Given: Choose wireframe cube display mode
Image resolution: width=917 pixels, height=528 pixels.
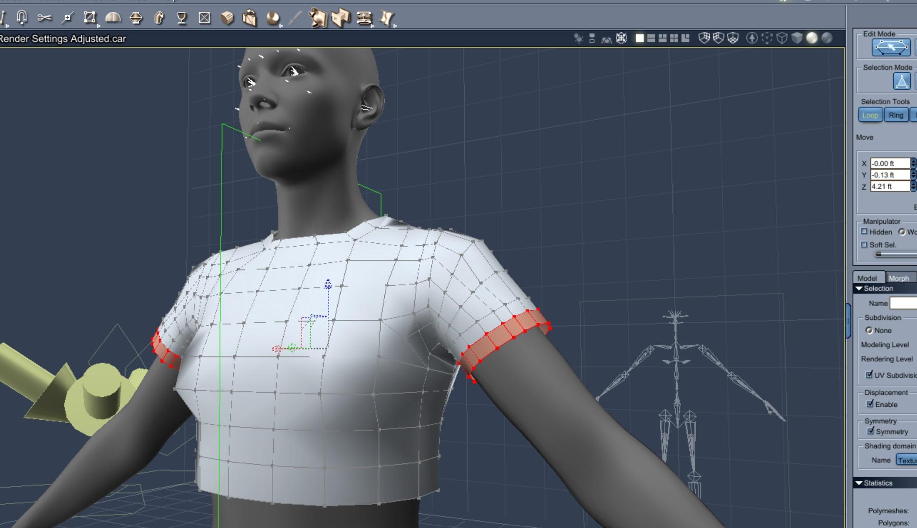Looking at the screenshot, I should [x=782, y=38].
